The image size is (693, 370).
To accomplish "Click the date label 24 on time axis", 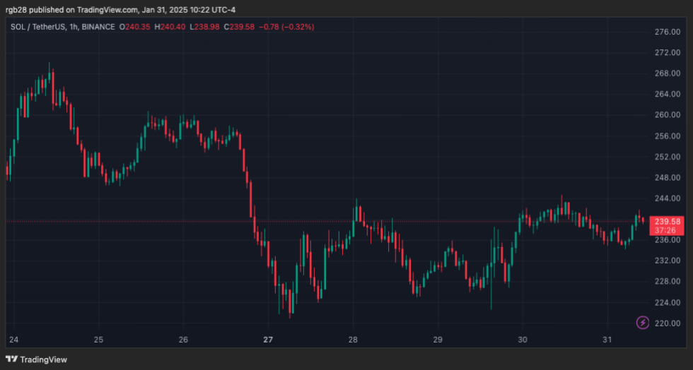I will [x=13, y=340].
